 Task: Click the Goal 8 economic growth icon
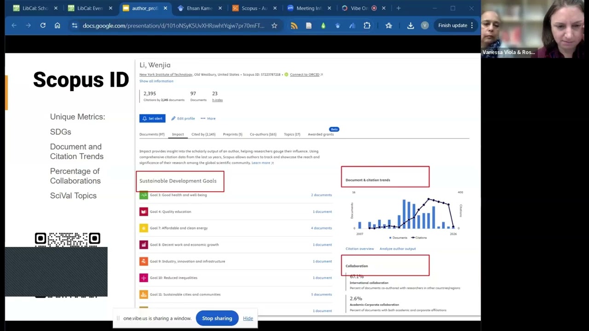(144, 245)
